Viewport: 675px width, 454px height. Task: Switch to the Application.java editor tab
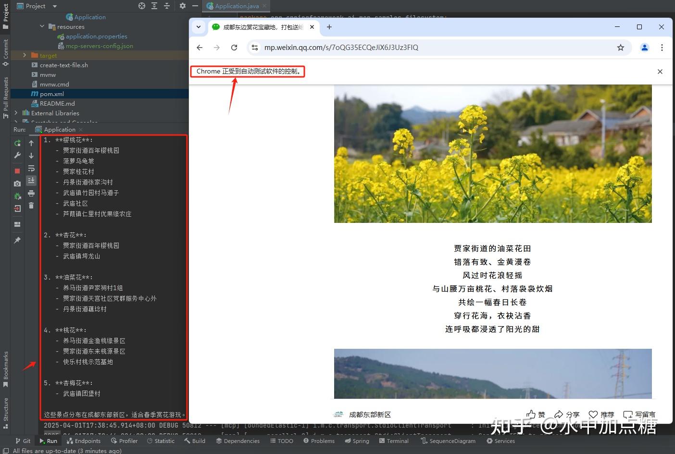click(x=236, y=6)
